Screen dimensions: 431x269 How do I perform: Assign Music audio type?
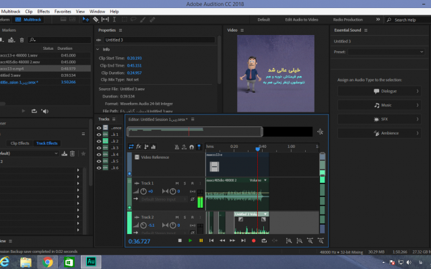point(379,105)
